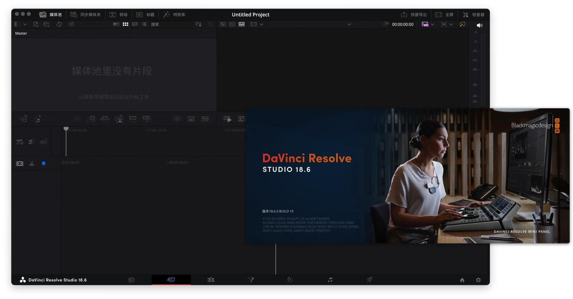This screenshot has width=573, height=299.
Task: Open Project Manager via home icon
Action: click(462, 280)
